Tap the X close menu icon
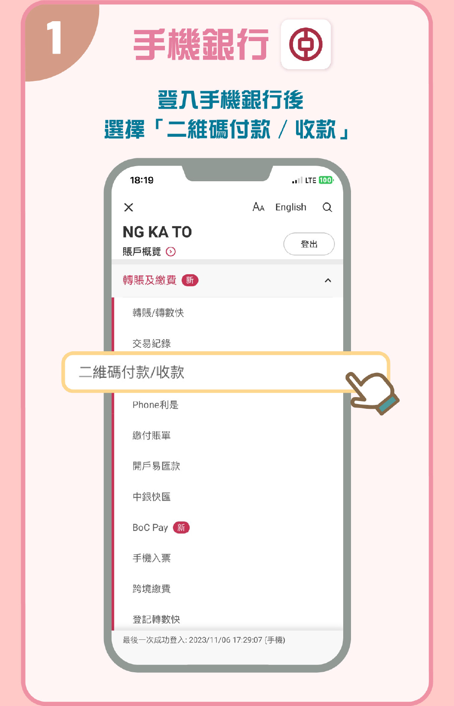 (x=129, y=207)
